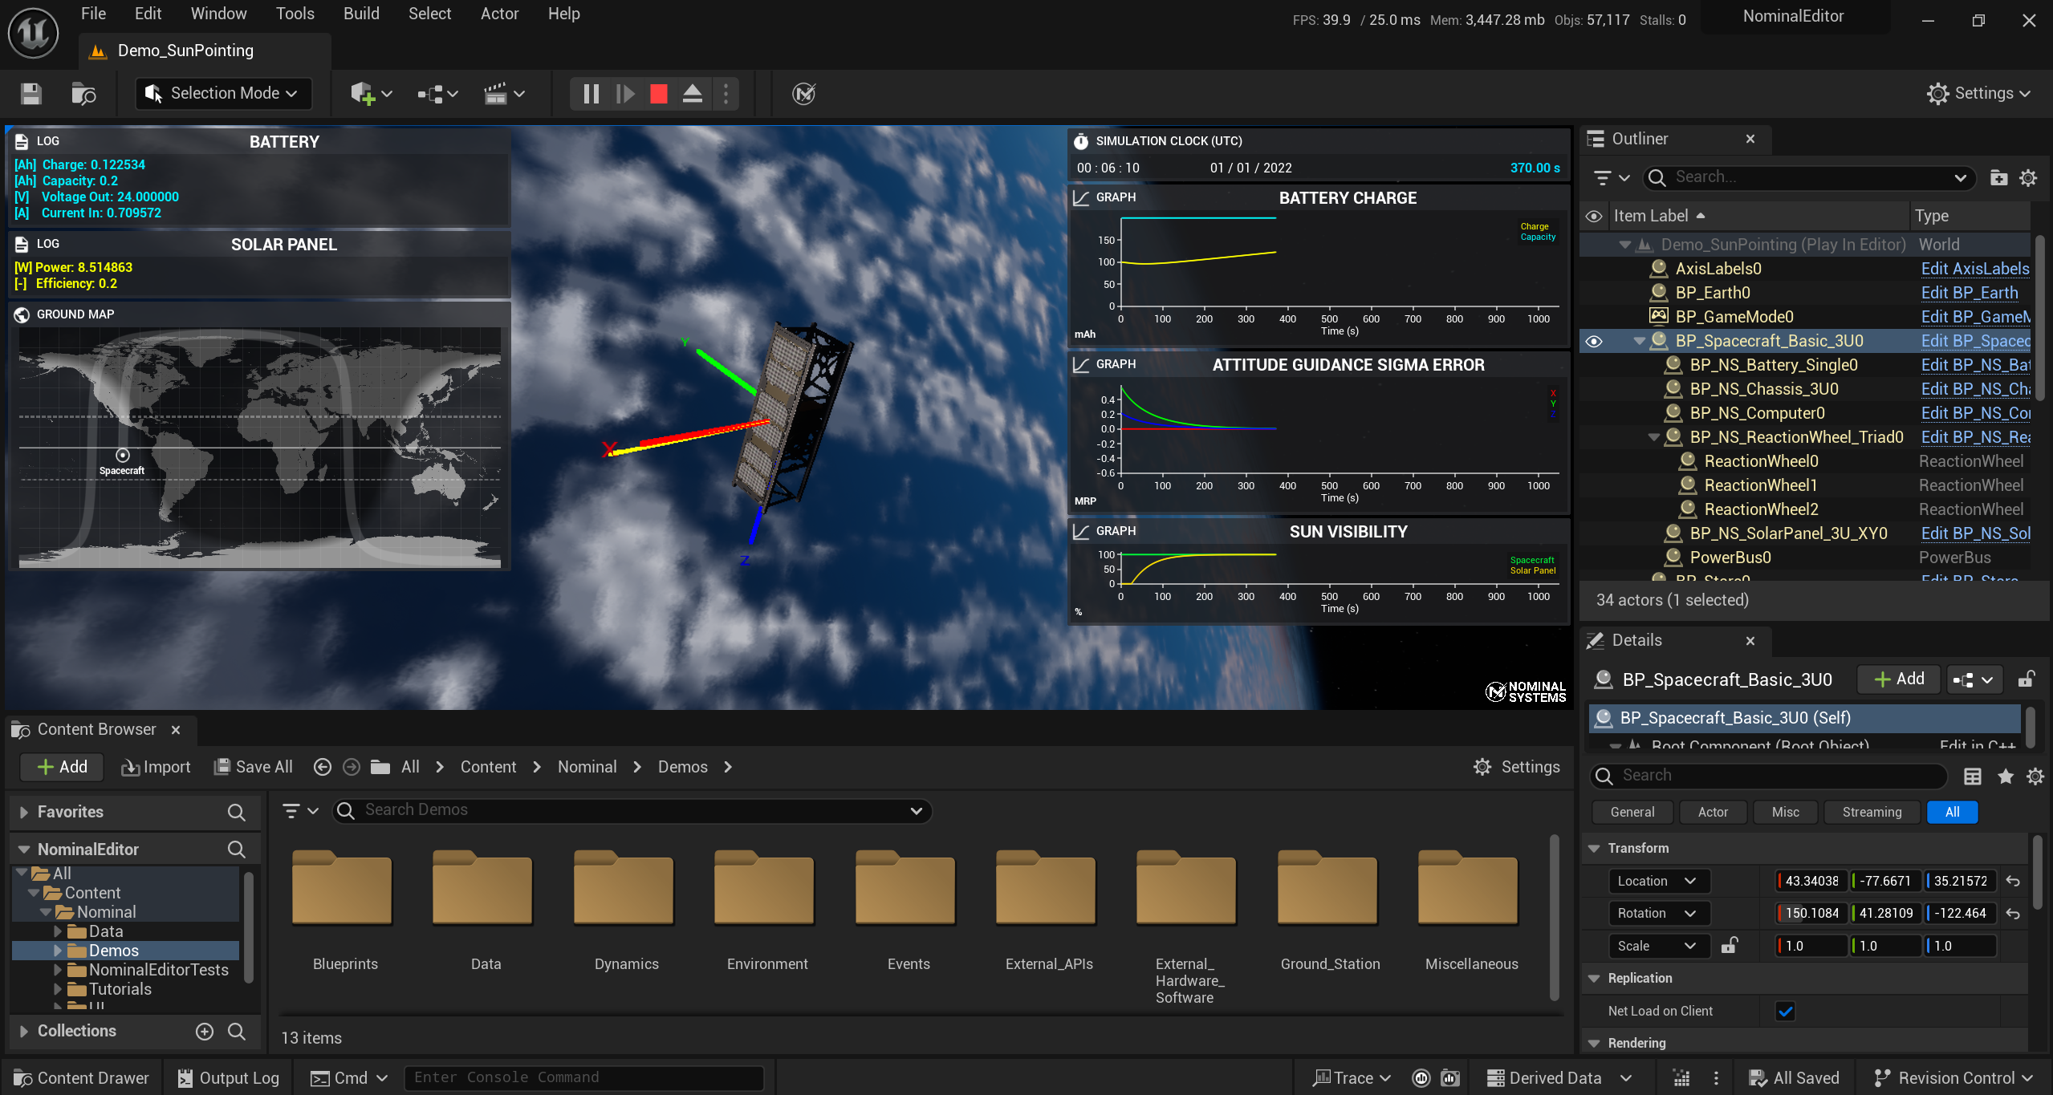Image resolution: width=2053 pixels, height=1095 pixels.
Task: Open the add actor cube dropdown
Action: (x=372, y=94)
